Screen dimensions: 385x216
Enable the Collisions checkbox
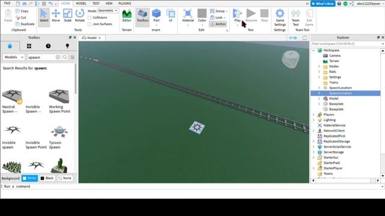point(90,17)
